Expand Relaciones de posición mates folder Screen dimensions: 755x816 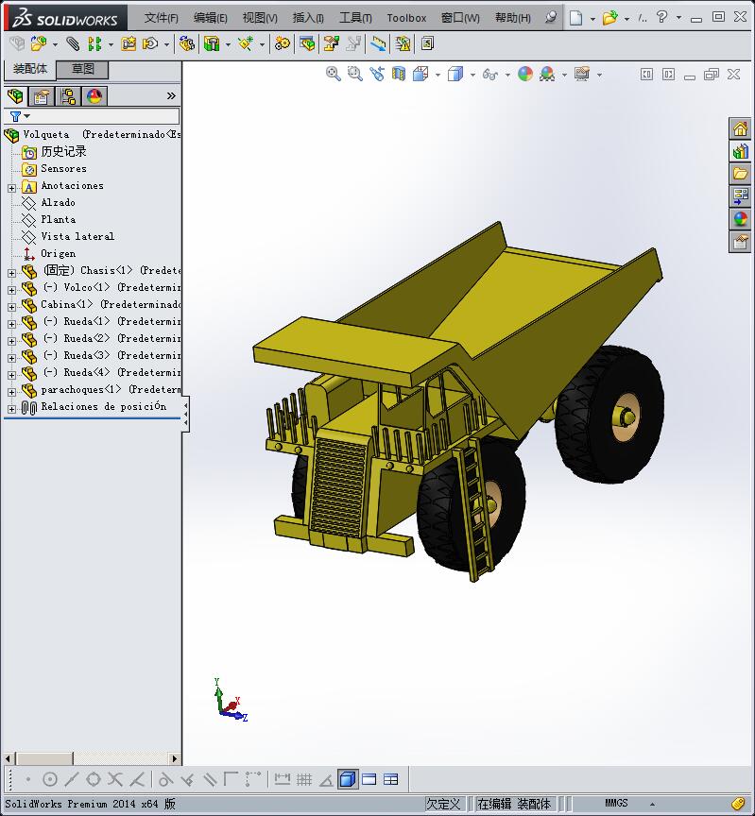[11, 409]
